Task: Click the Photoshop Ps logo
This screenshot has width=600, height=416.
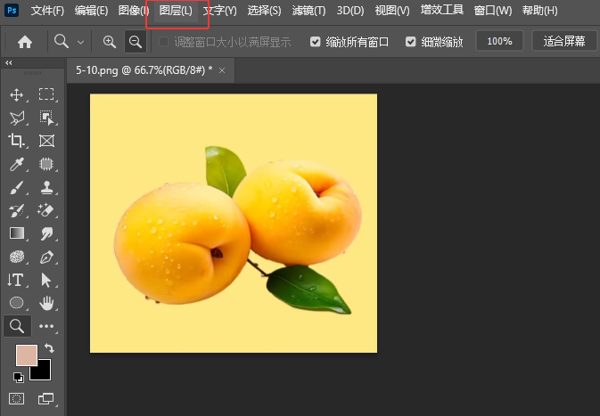Action: [12, 11]
